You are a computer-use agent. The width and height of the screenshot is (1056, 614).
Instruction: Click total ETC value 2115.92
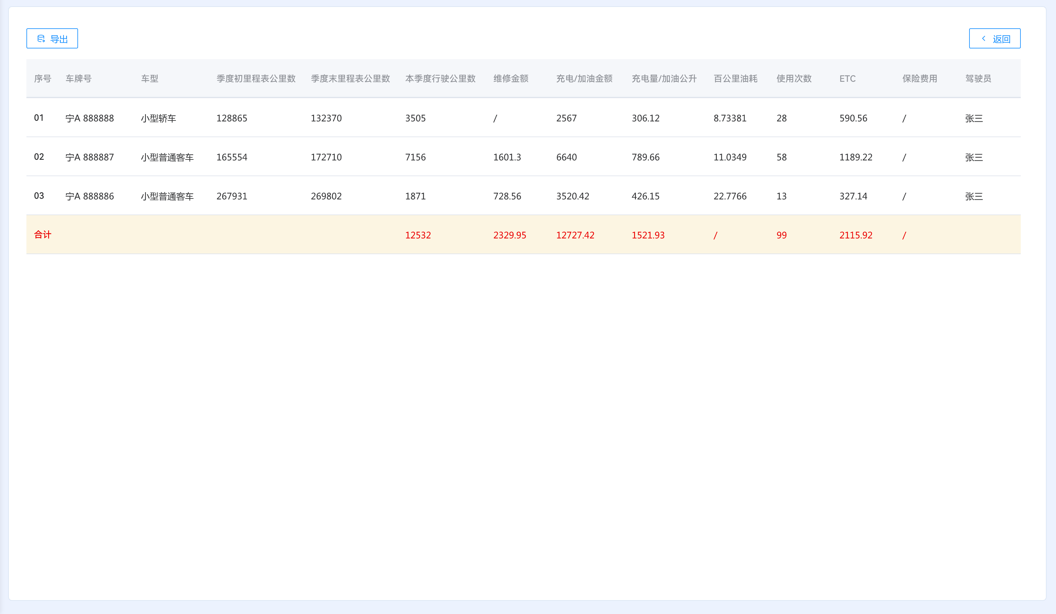pyautogui.click(x=855, y=235)
